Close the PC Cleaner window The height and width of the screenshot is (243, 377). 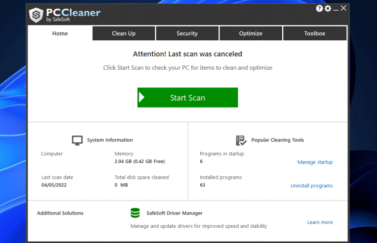coord(344,8)
